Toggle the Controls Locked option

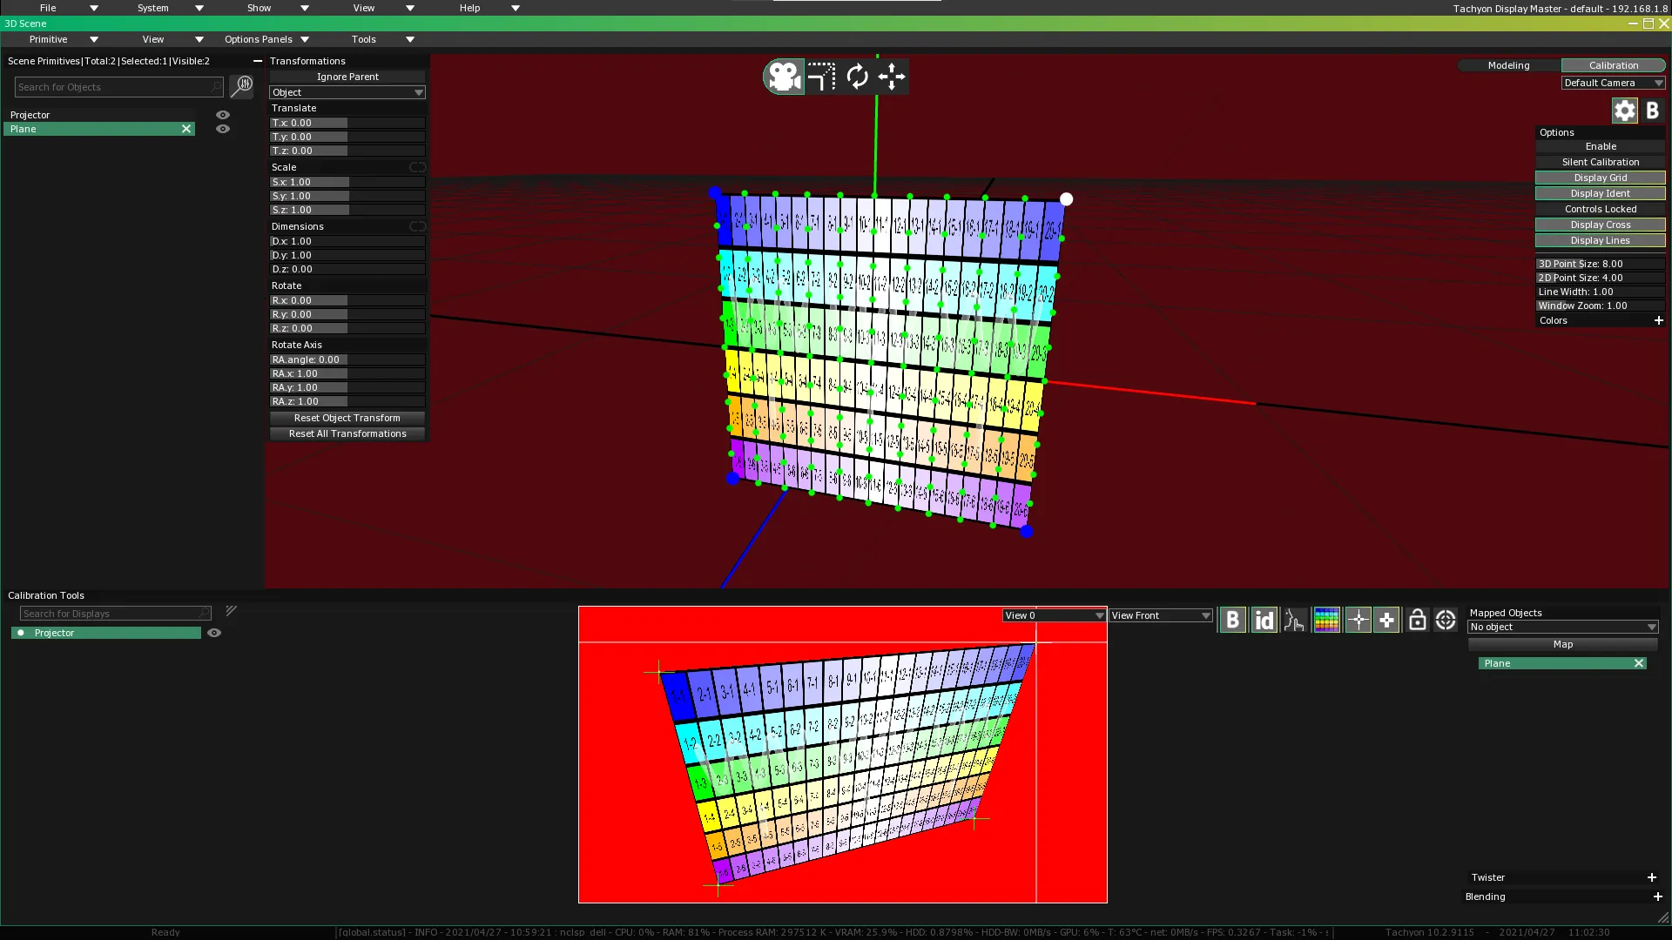point(1600,209)
